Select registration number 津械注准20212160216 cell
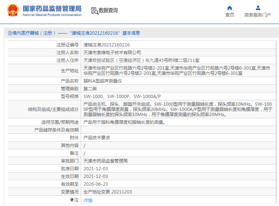Viewport: 279px width, 206px height. pos(107,45)
